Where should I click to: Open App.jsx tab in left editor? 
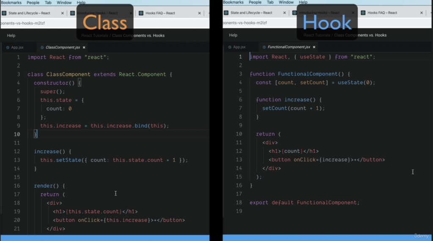pos(17,47)
